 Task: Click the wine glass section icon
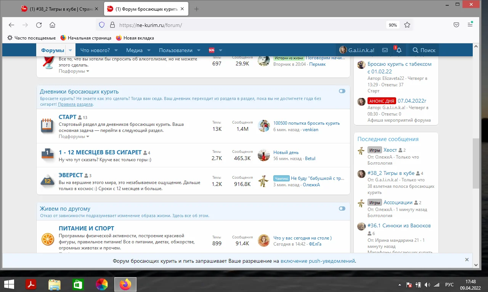coord(48,63)
